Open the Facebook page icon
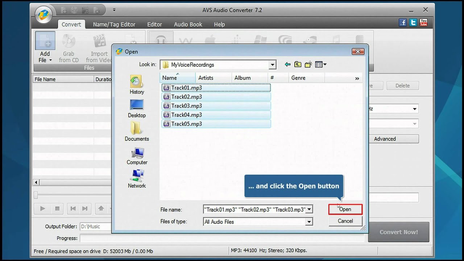The height and width of the screenshot is (261, 464). click(x=403, y=22)
